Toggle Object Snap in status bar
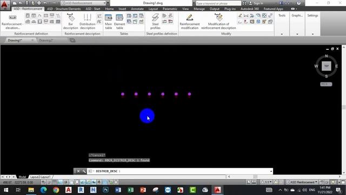This screenshot has height=195, width=346. [x=71, y=182]
